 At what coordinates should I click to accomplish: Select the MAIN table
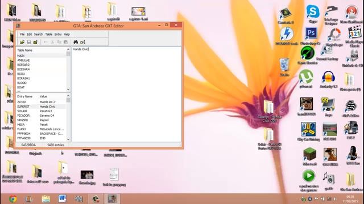coord(41,56)
